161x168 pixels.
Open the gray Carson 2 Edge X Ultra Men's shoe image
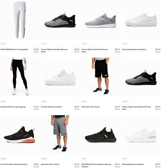point(101,20)
